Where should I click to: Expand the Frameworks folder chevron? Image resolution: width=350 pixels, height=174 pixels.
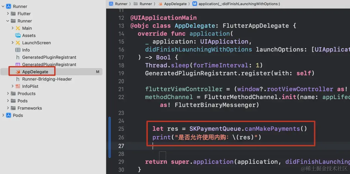point(8,108)
